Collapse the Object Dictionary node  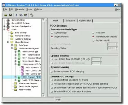[x=8, y=42]
